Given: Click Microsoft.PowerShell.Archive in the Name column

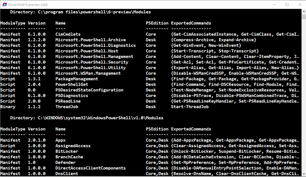Looking at the screenshot, I should click(x=90, y=40).
